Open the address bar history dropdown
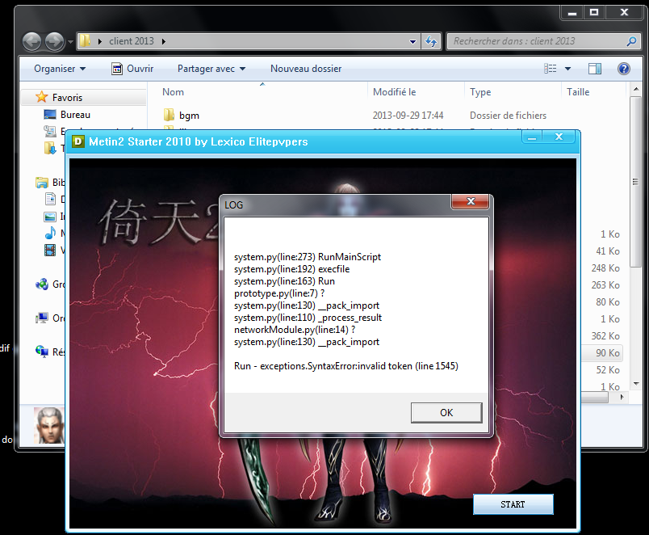The width and height of the screenshot is (649, 535). click(x=412, y=41)
